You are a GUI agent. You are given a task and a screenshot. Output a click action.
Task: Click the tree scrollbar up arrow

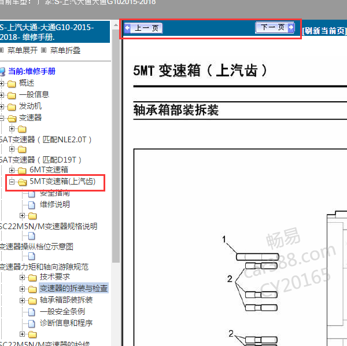click(116, 25)
